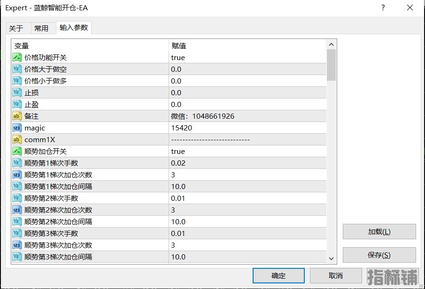Image resolution: width=425 pixels, height=289 pixels.
Task: Select the 价格功能开关 variable name
Action: pyautogui.click(x=46, y=57)
